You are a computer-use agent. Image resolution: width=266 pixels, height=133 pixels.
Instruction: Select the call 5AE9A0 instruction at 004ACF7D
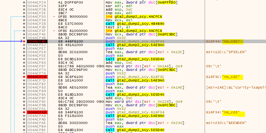(x=135, y=80)
